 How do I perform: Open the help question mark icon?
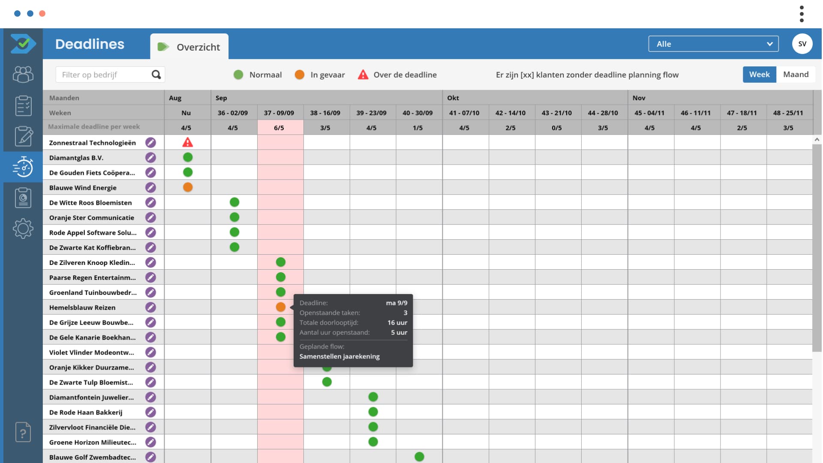23,432
